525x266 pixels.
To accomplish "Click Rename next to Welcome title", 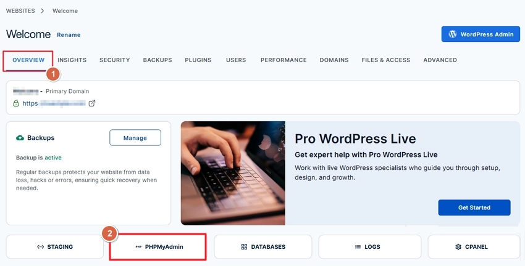I will (69, 34).
